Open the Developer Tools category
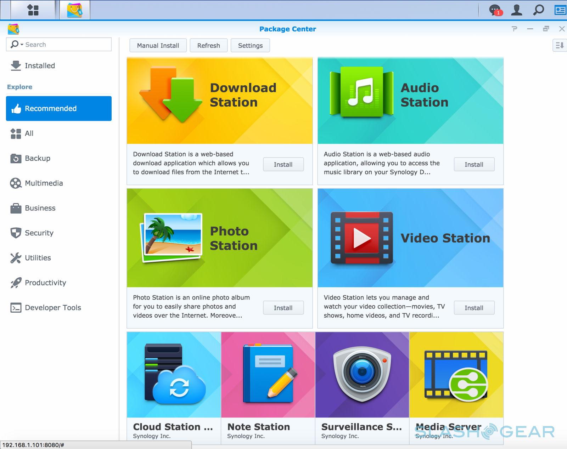 (59, 308)
